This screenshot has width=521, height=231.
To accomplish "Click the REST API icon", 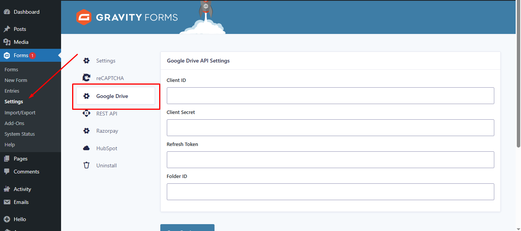I will pyautogui.click(x=87, y=114).
